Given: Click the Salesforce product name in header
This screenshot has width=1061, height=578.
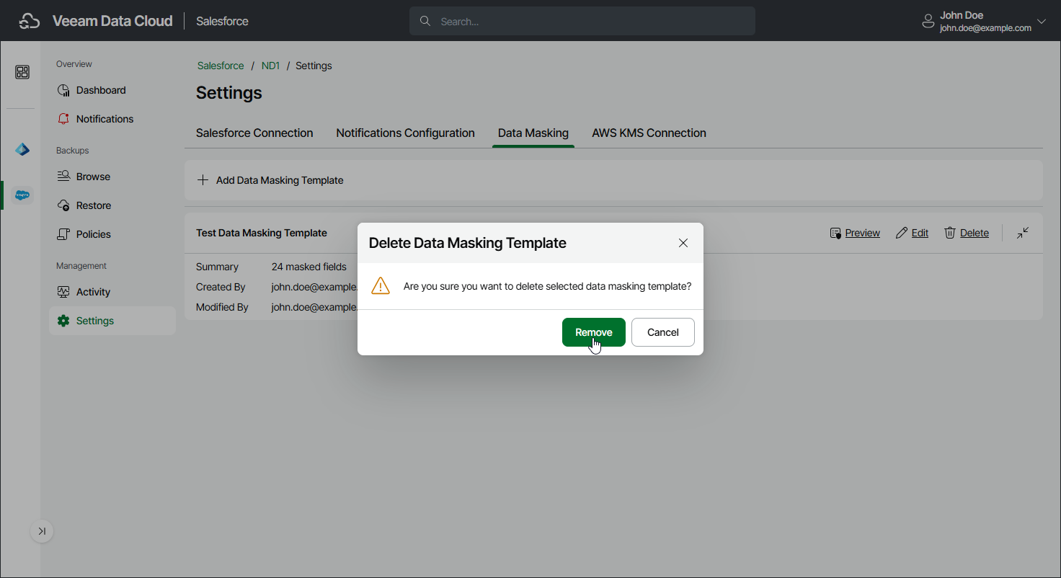Looking at the screenshot, I should point(222,21).
